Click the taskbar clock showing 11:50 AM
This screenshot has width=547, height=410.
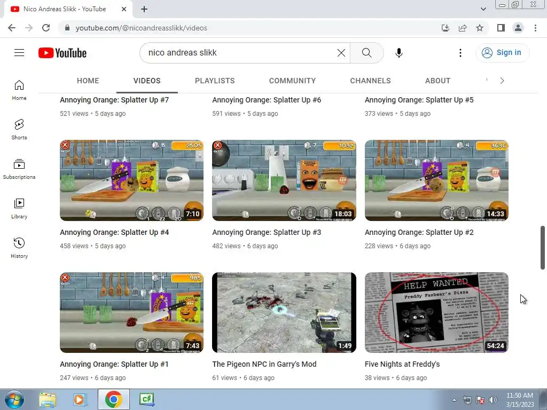click(519, 400)
